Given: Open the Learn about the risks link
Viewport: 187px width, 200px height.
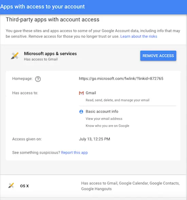Looking at the screenshot, I should 139,36.
